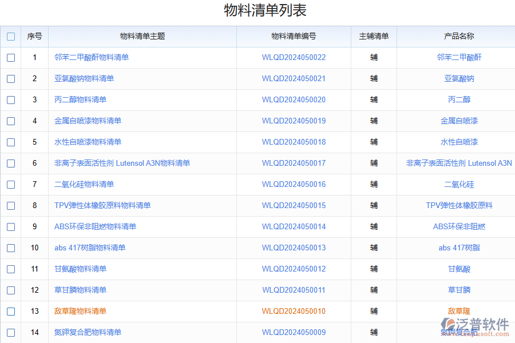Screen dimensions: 515x343
Task: Open 非离子表面活性剂 Lutensol A3N物料清单 link
Action: point(122,163)
